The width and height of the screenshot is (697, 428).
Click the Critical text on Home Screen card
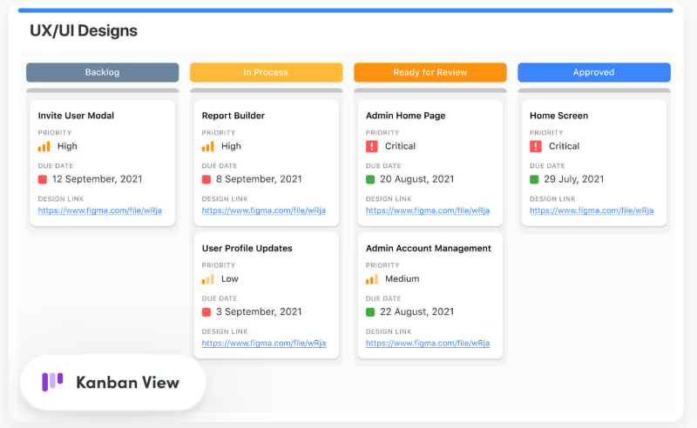pyautogui.click(x=564, y=146)
